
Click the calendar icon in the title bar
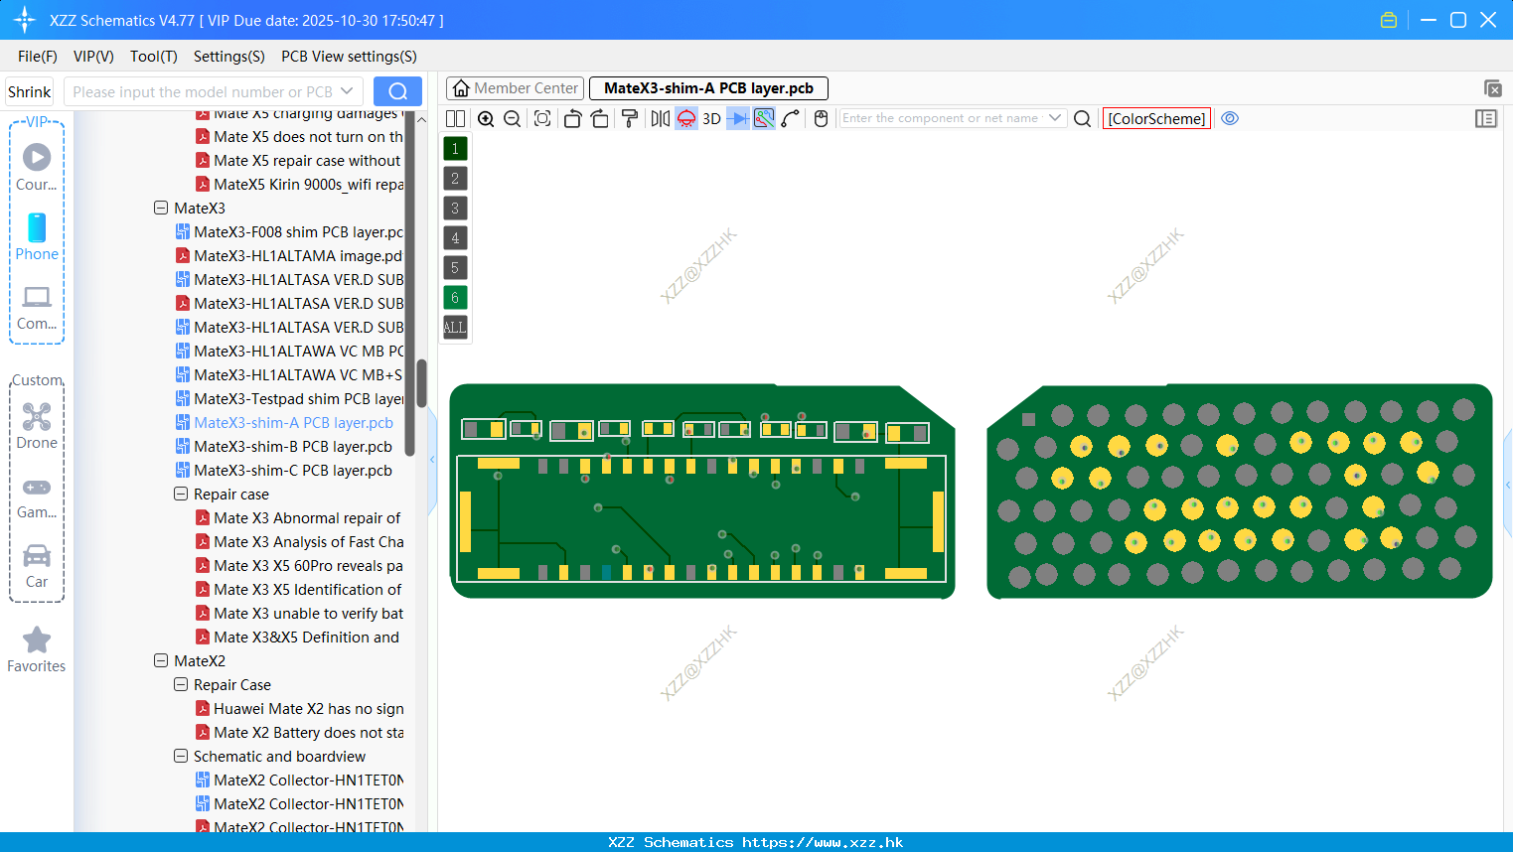pyautogui.click(x=1389, y=20)
